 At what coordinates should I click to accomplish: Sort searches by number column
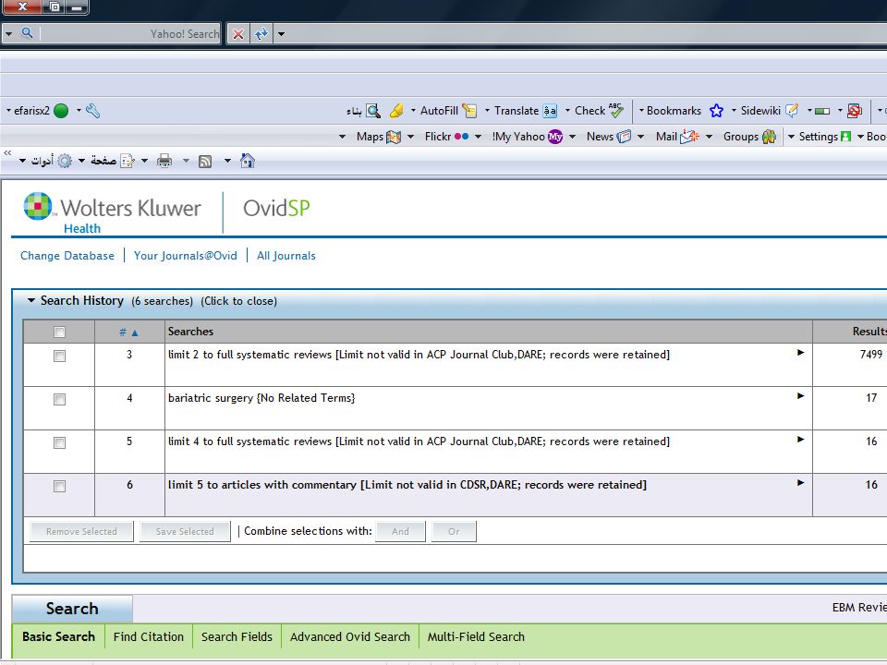click(x=129, y=332)
